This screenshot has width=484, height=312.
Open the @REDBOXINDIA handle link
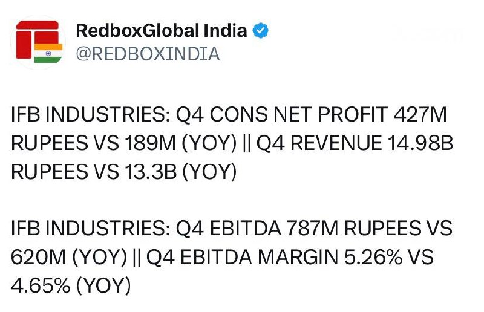pos(148,54)
